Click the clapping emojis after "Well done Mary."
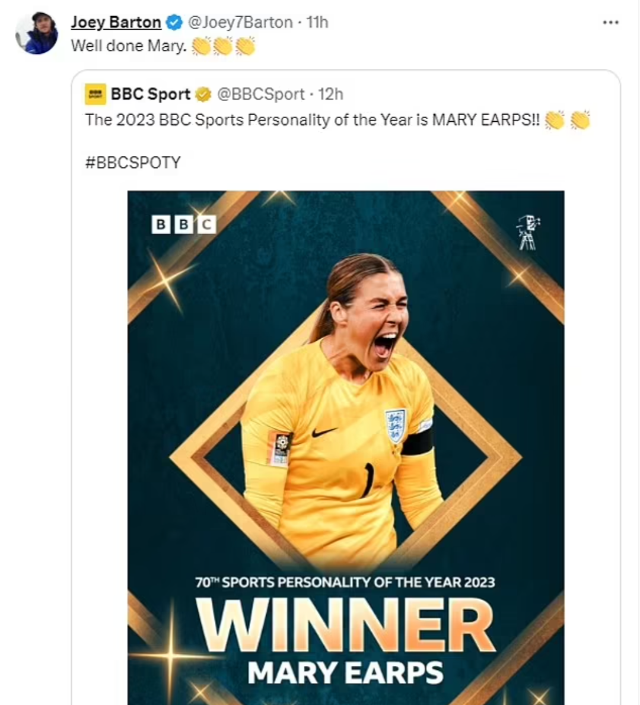The image size is (640, 705). 223,46
